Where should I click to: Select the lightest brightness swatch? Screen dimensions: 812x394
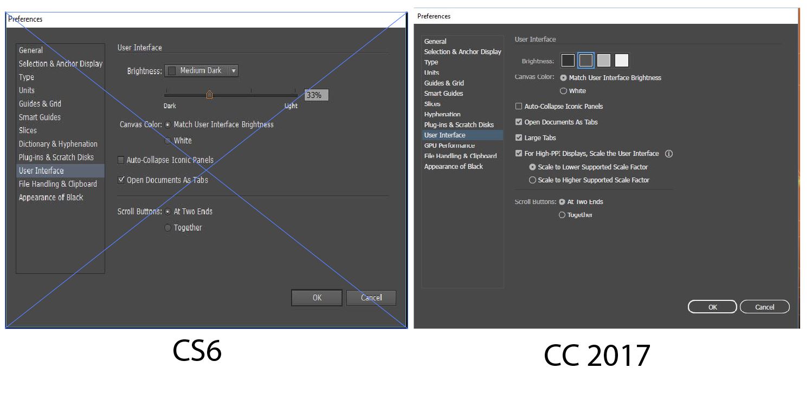[x=622, y=60]
